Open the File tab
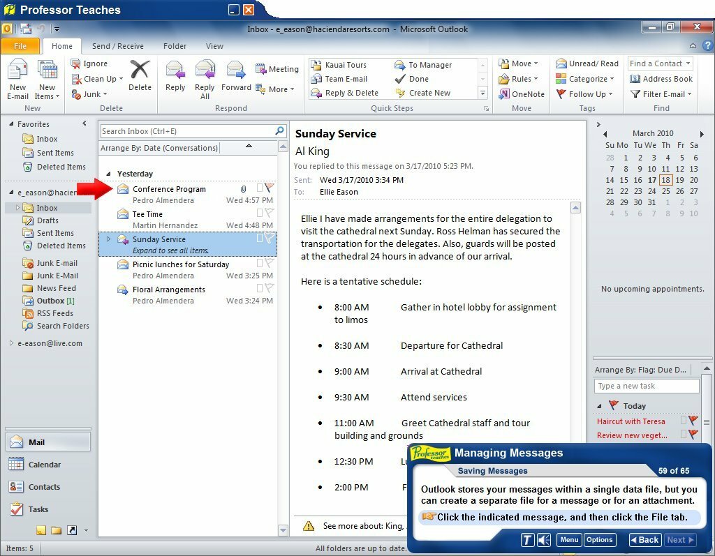Image resolution: width=715 pixels, height=556 pixels. [x=20, y=46]
